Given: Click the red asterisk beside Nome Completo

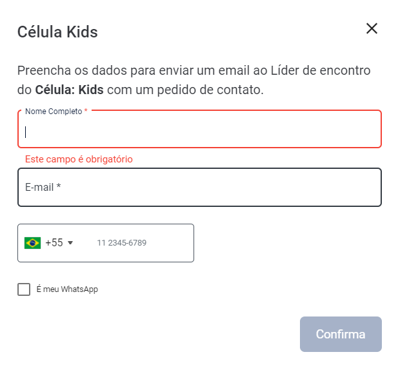Looking at the screenshot, I should click(86, 111).
